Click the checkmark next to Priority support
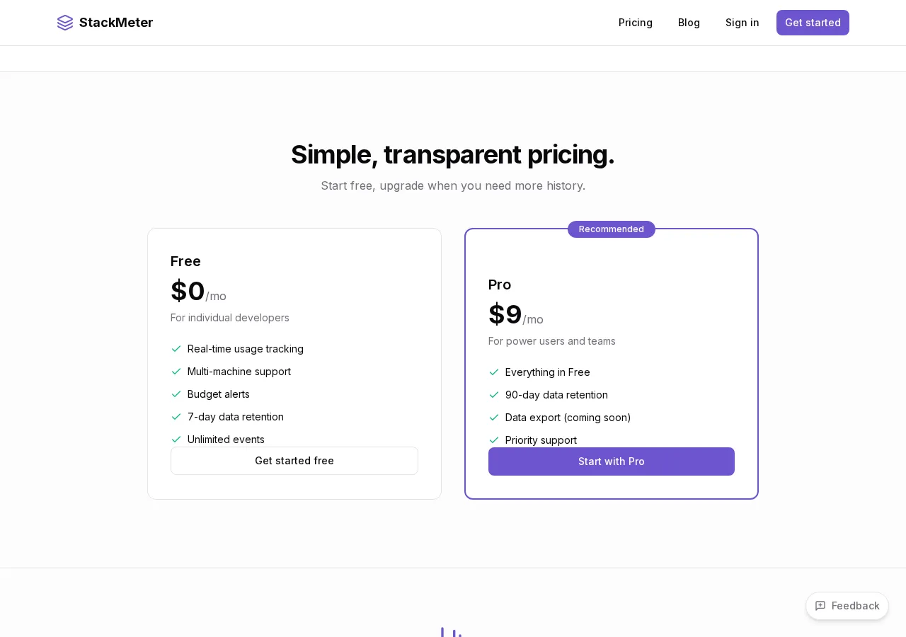The height and width of the screenshot is (637, 906). click(494, 440)
